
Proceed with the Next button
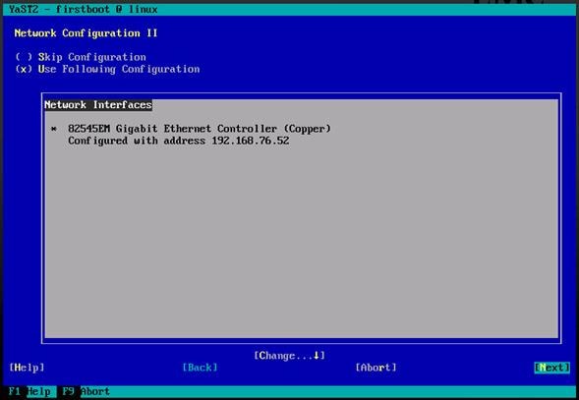click(552, 368)
